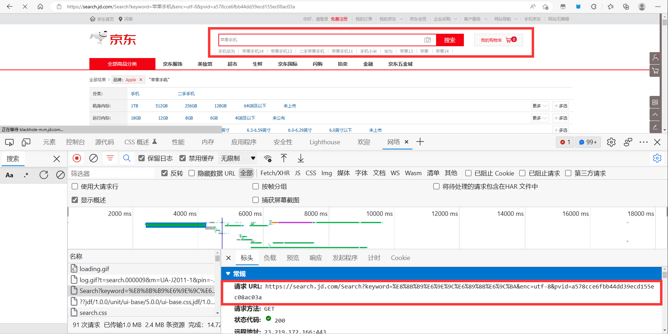The width and height of the screenshot is (668, 334).
Task: Toggle the network filter funnel icon
Action: coord(110,158)
